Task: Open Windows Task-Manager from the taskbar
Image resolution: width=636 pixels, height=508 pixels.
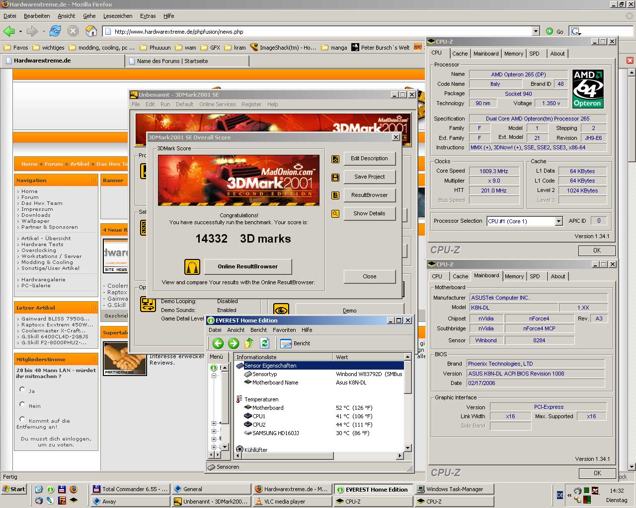Action: (455, 489)
